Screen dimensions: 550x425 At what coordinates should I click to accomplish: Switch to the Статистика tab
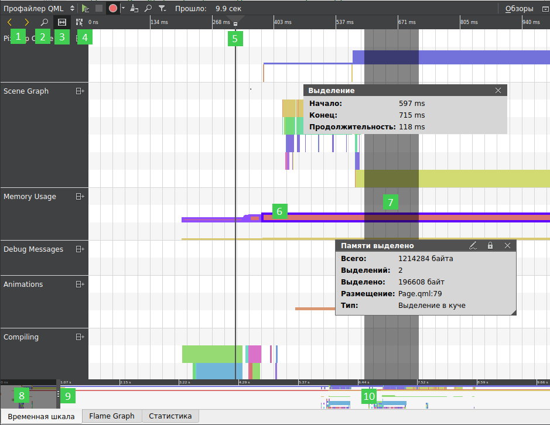click(170, 416)
